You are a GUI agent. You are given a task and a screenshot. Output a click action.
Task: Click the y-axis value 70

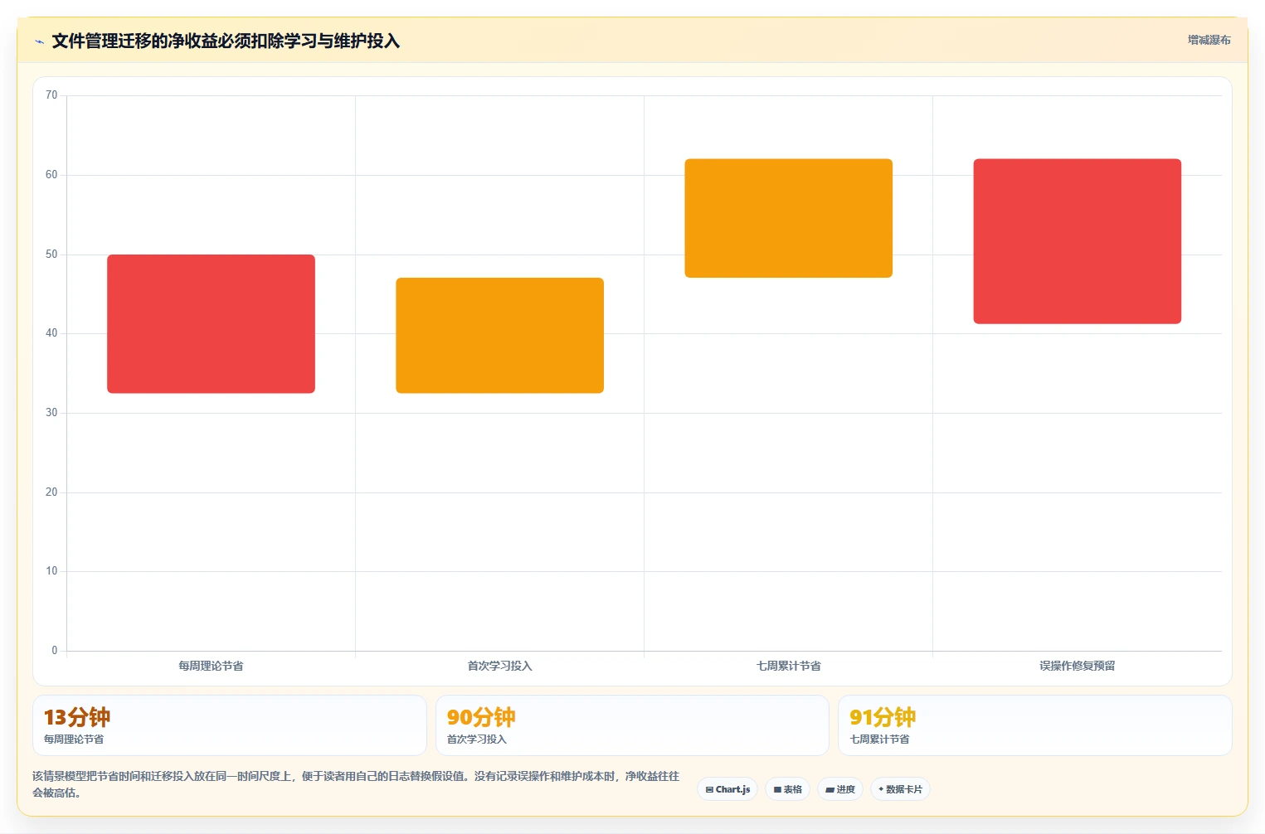51,95
